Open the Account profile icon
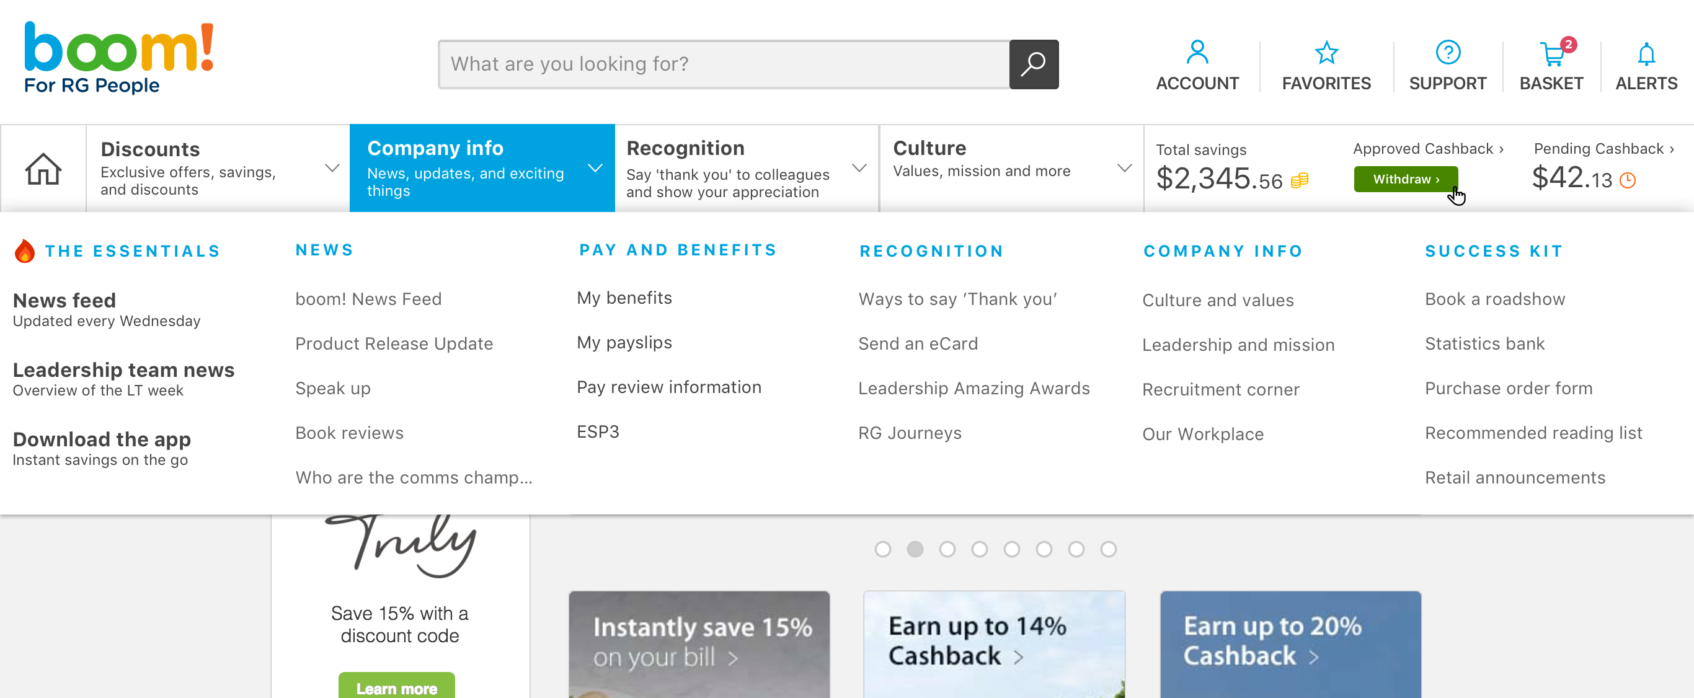Viewport: 1694px width, 698px height. pos(1197,53)
